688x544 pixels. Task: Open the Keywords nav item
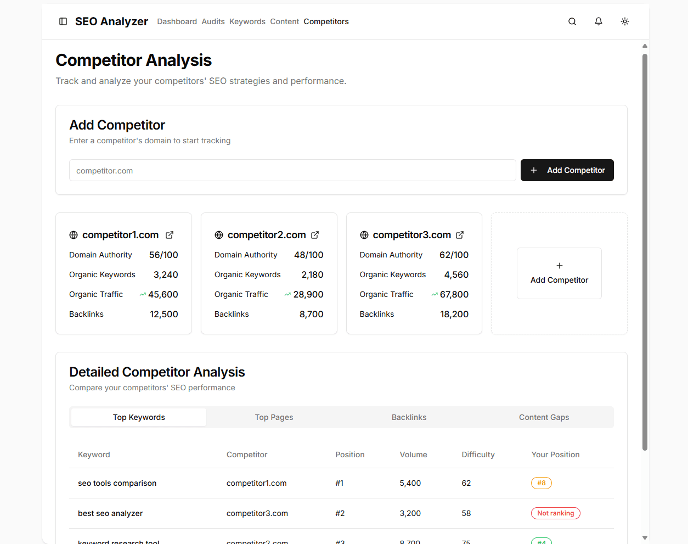[247, 21]
